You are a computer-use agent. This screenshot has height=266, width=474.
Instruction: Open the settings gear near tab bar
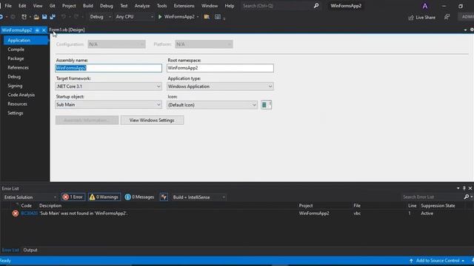click(x=472, y=30)
